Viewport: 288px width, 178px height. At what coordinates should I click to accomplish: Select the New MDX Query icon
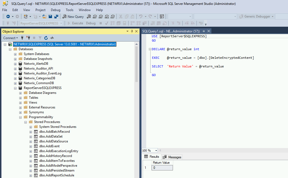tap(95, 16)
